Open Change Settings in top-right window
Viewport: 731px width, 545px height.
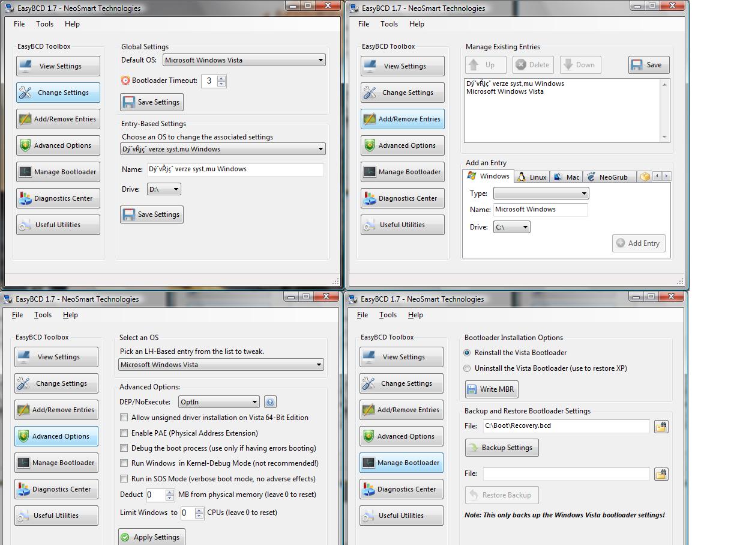[403, 93]
